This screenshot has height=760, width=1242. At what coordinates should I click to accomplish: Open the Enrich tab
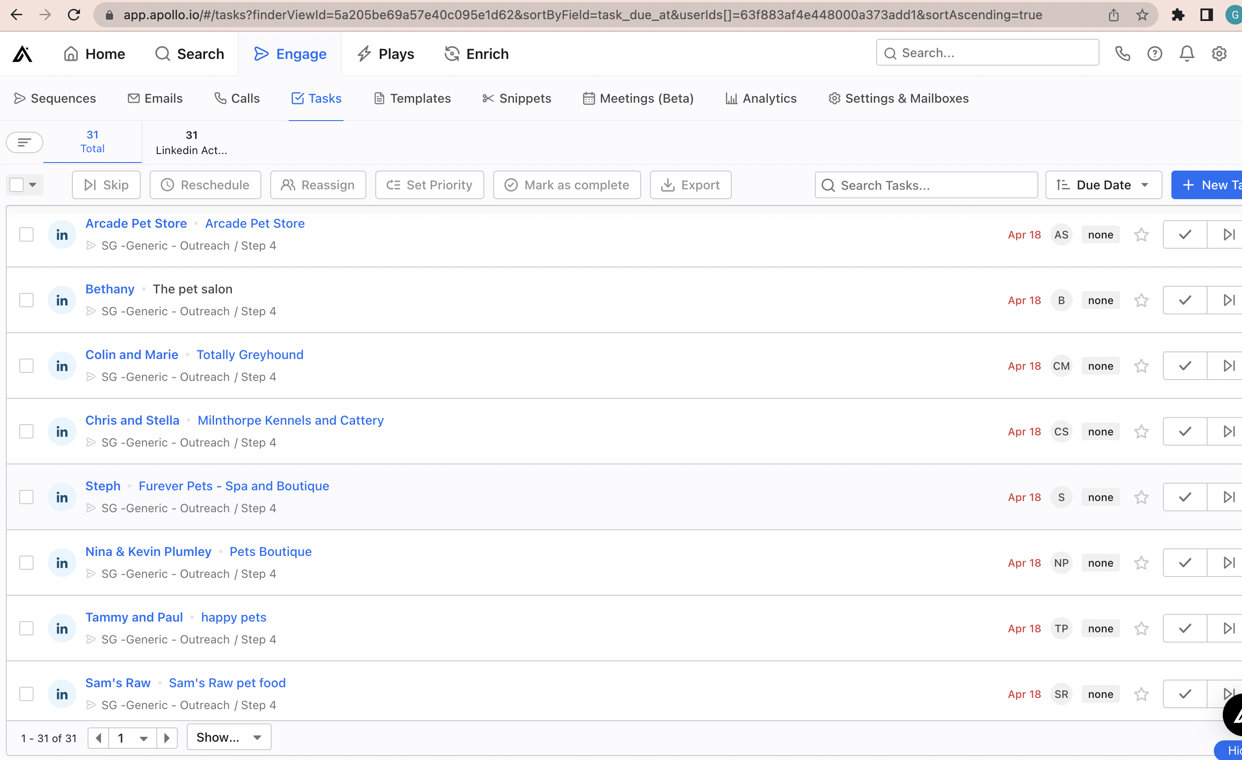(476, 54)
